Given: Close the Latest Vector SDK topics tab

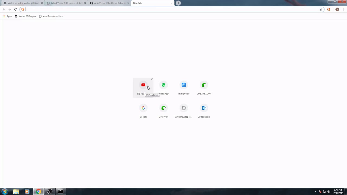Looking at the screenshot, I should pyautogui.click(x=85, y=3).
